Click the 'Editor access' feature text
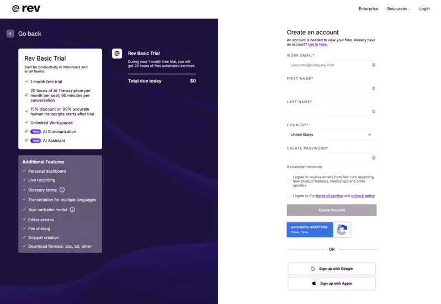Image resolution: width=441 pixels, height=304 pixels. [41, 220]
